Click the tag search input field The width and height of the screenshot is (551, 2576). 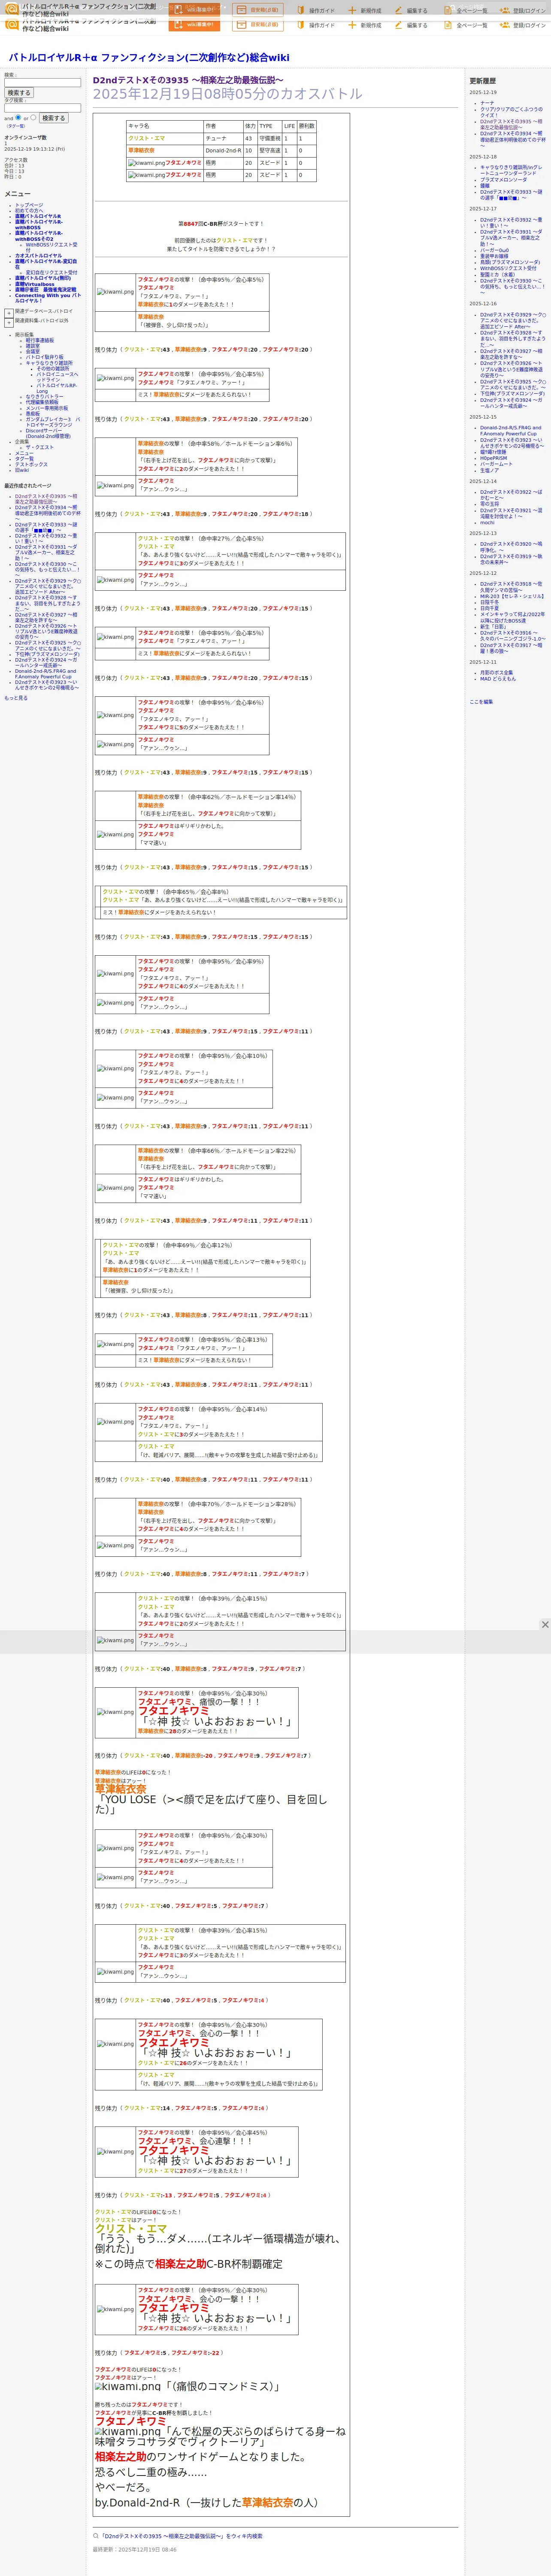click(x=42, y=108)
